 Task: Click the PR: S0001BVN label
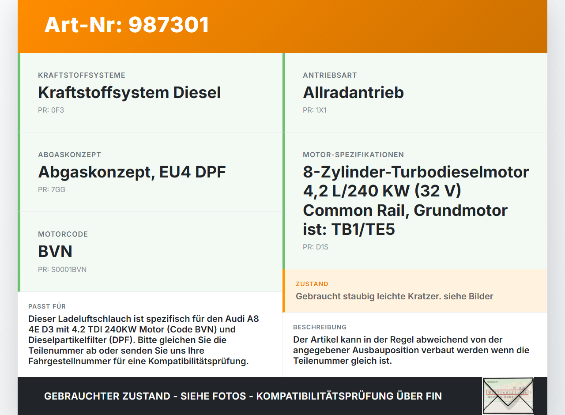[x=62, y=269]
